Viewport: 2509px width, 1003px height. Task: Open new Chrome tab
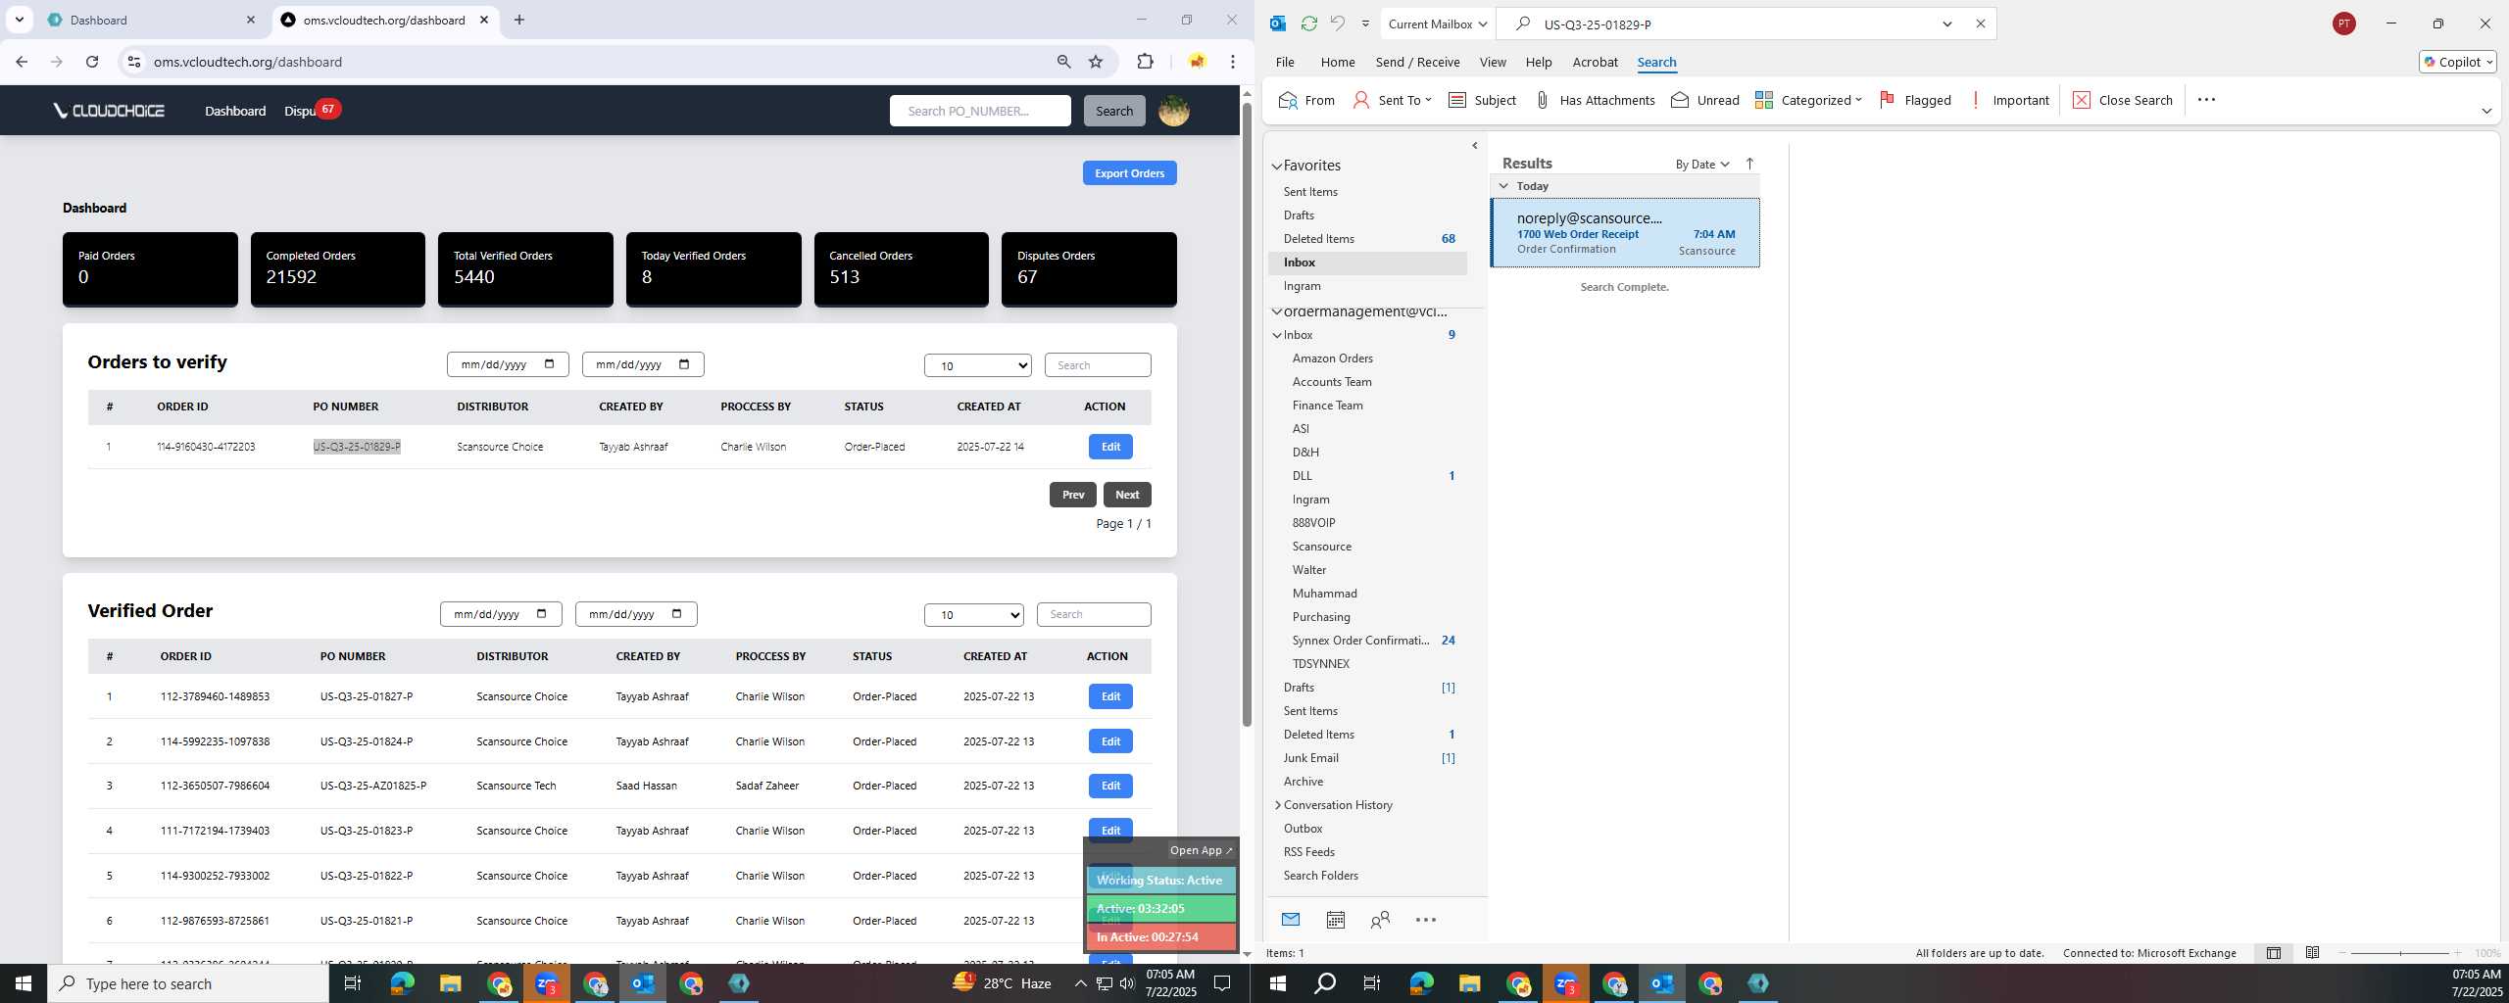519,20
